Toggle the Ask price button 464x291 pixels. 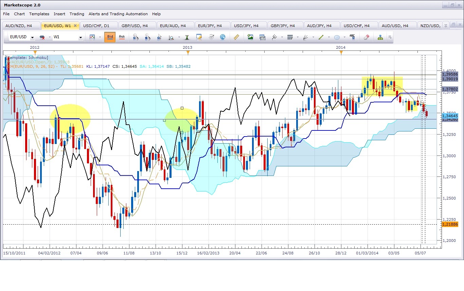point(122,37)
